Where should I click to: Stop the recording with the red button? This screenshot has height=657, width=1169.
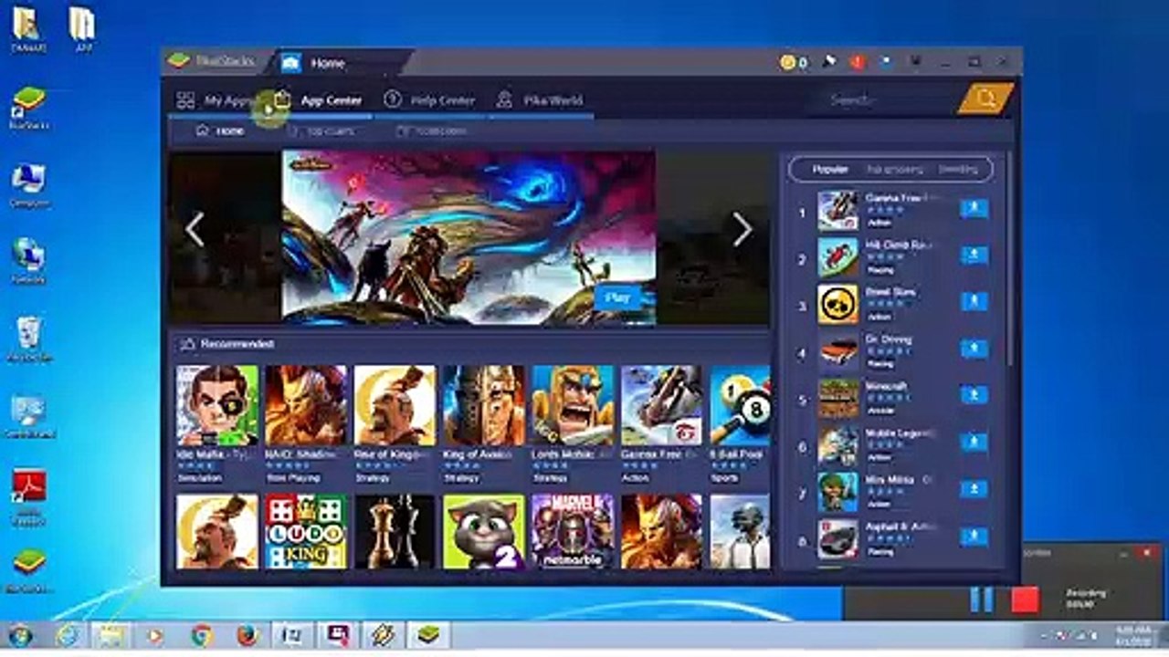click(1025, 600)
